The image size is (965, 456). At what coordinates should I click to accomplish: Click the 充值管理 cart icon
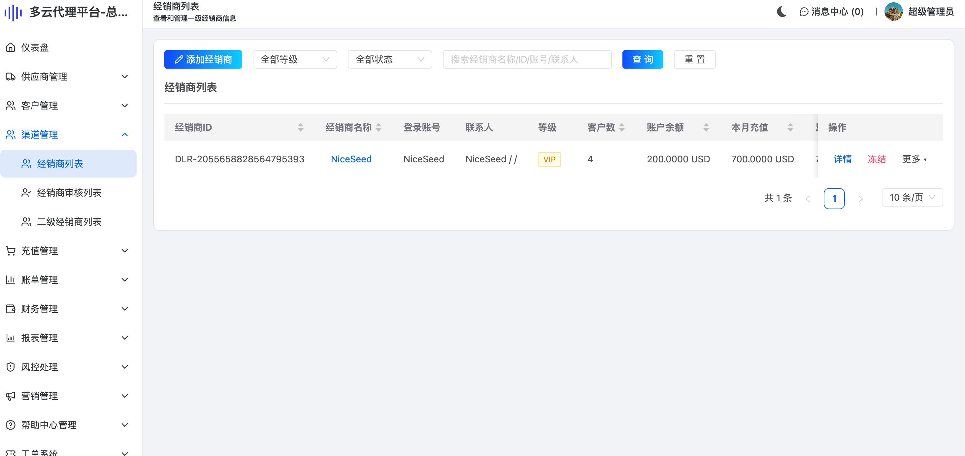coord(11,251)
